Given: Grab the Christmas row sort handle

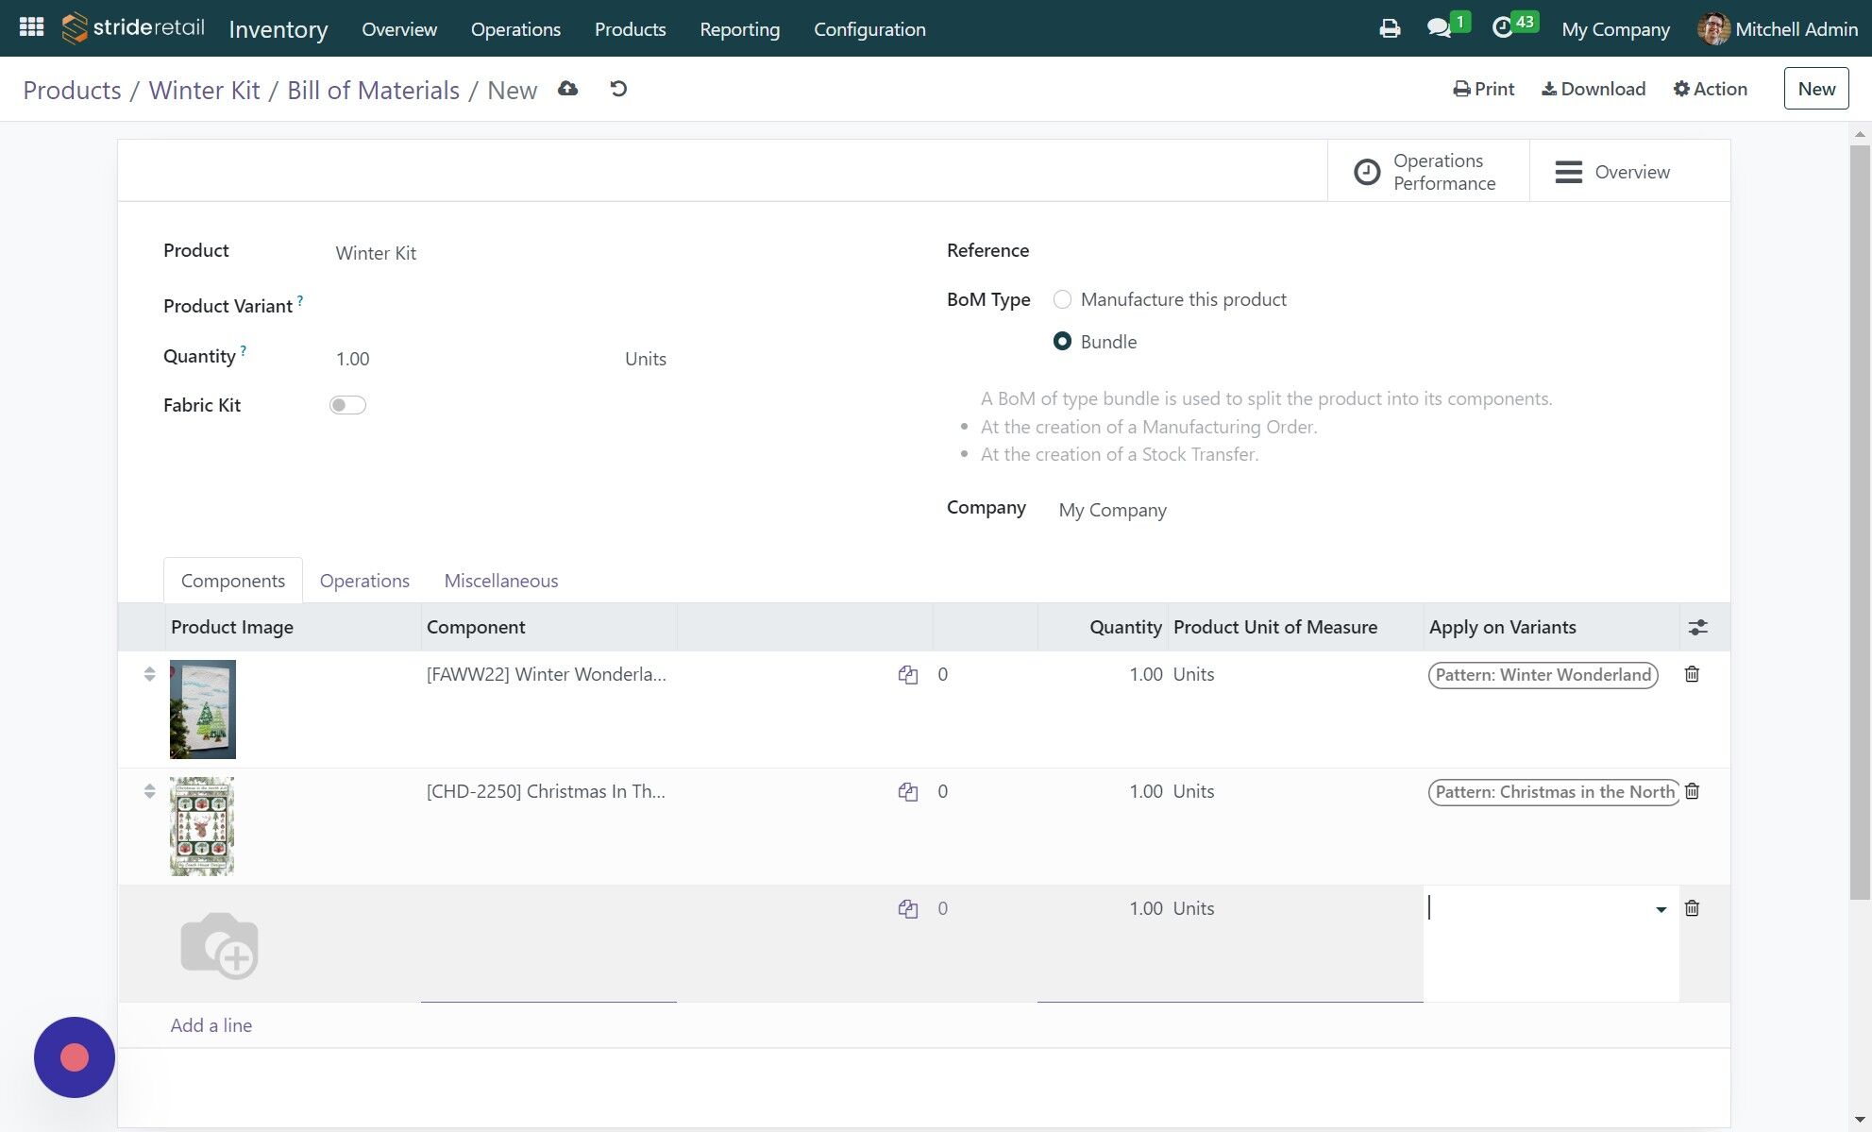Looking at the screenshot, I should coord(149,791).
